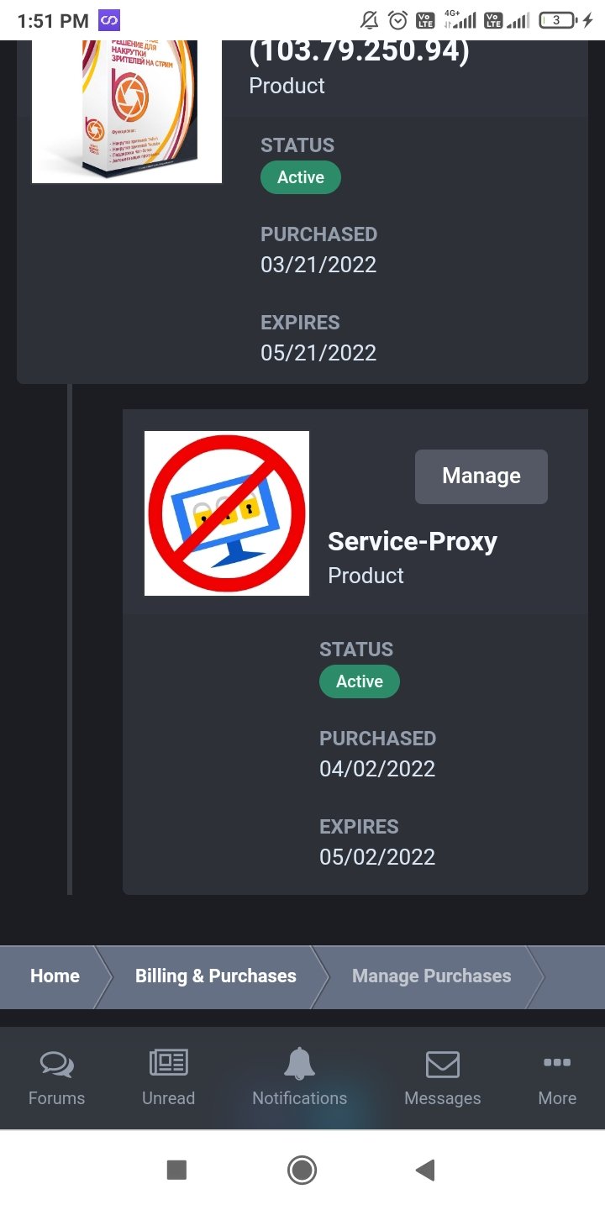The image size is (605, 1210).
Task: Tap the Unread newspaper icon
Action: (168, 1065)
